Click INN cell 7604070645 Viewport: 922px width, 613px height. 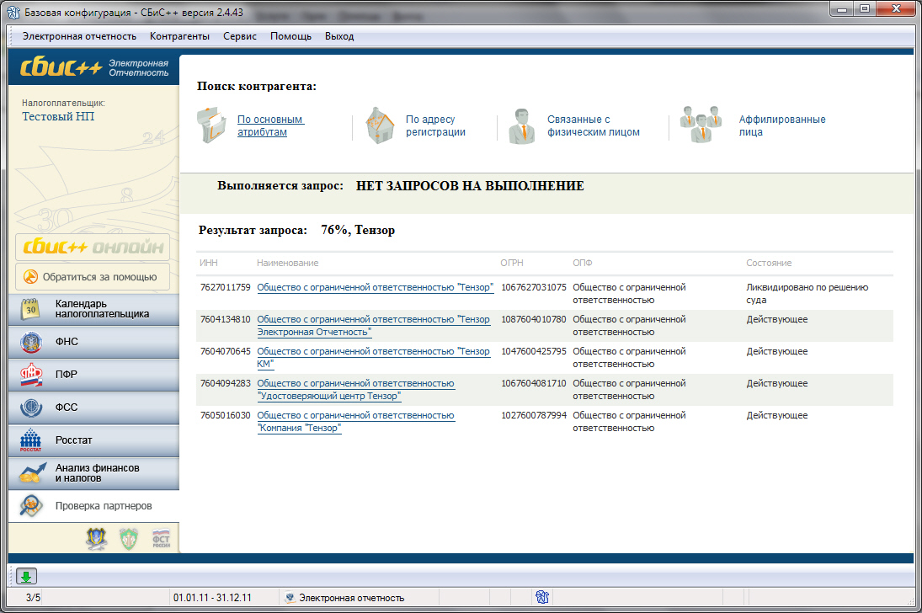[x=225, y=351]
